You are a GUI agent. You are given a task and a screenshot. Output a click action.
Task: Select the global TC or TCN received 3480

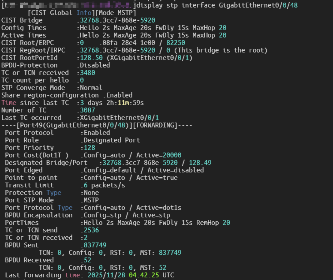tap(86, 73)
